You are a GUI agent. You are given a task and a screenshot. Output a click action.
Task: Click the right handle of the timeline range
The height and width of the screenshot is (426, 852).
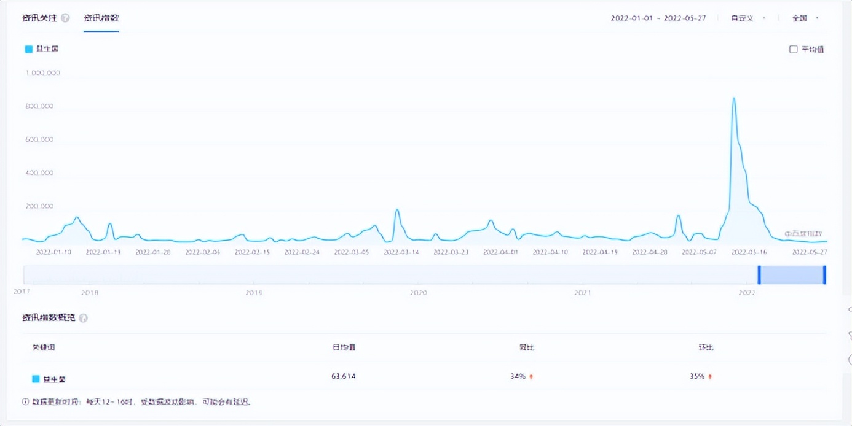pyautogui.click(x=824, y=274)
